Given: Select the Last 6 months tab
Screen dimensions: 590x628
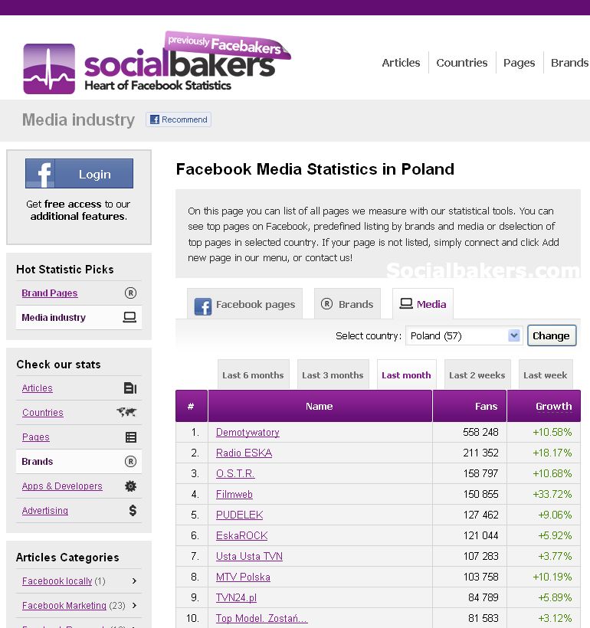Looking at the screenshot, I should [x=253, y=375].
